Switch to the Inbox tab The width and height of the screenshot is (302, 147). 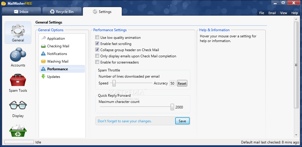pyautogui.click(x=21, y=11)
